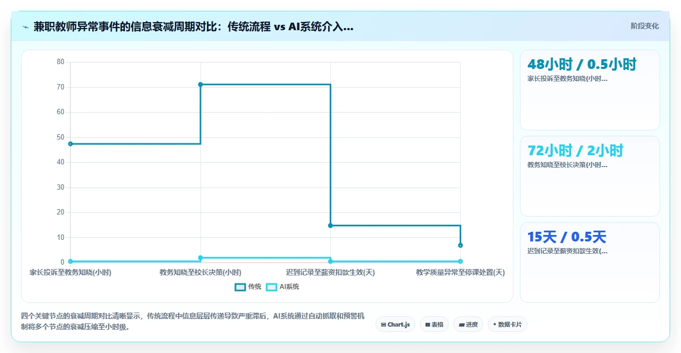Click x-axis label 迟到记录至薪资扣款生效(天)
Image resolution: width=681 pixels, height=353 pixels.
[x=330, y=273]
